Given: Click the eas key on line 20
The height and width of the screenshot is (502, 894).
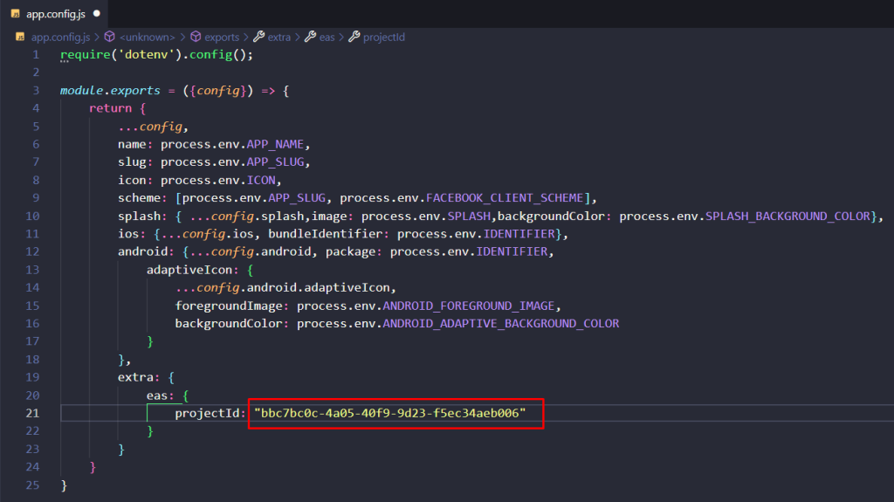Looking at the screenshot, I should (157, 395).
